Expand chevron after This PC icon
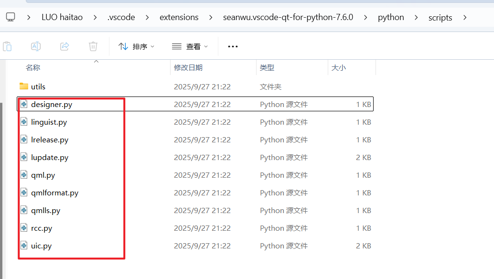The width and height of the screenshot is (494, 279). (x=29, y=17)
